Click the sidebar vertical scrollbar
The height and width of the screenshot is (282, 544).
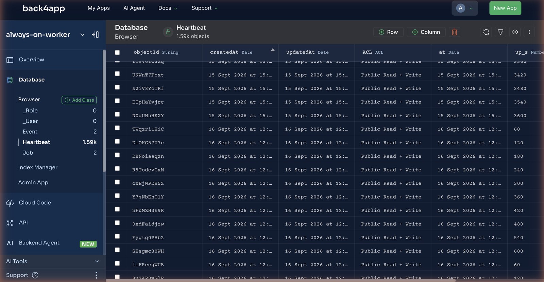point(104,111)
